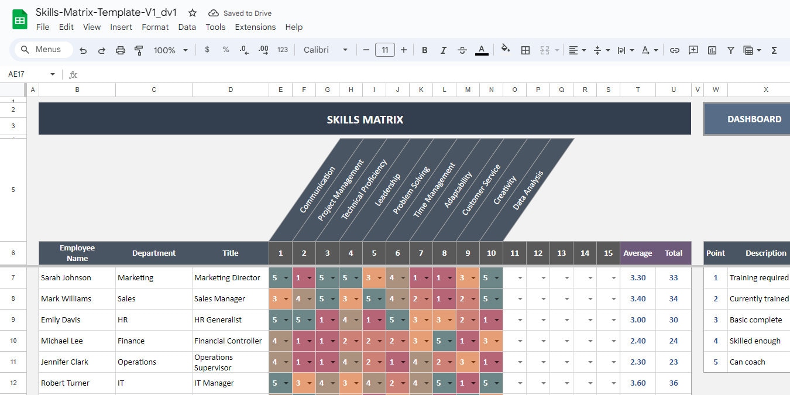Open the Help menu
Image resolution: width=790 pixels, height=395 pixels.
point(294,27)
